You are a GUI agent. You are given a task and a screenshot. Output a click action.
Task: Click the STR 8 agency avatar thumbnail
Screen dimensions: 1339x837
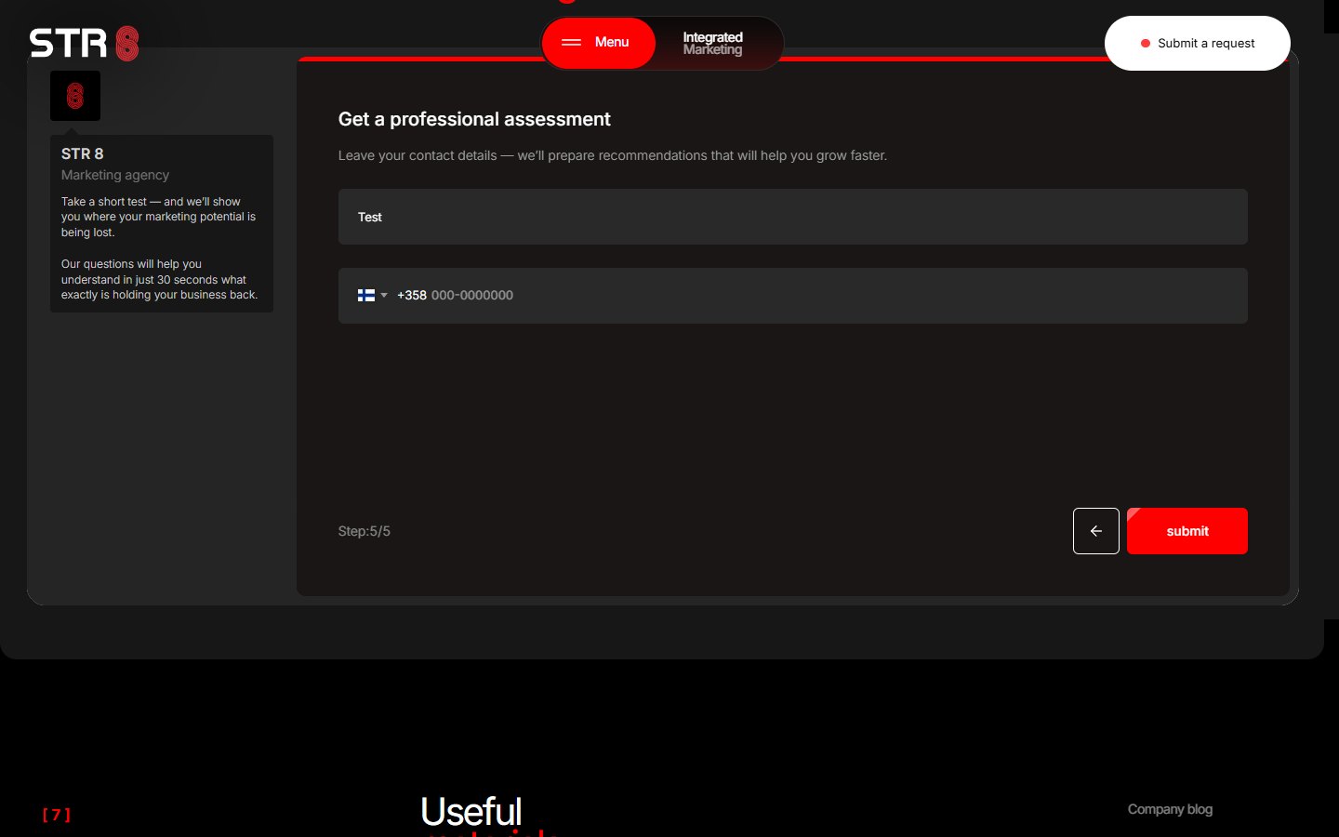pyautogui.click(x=75, y=96)
